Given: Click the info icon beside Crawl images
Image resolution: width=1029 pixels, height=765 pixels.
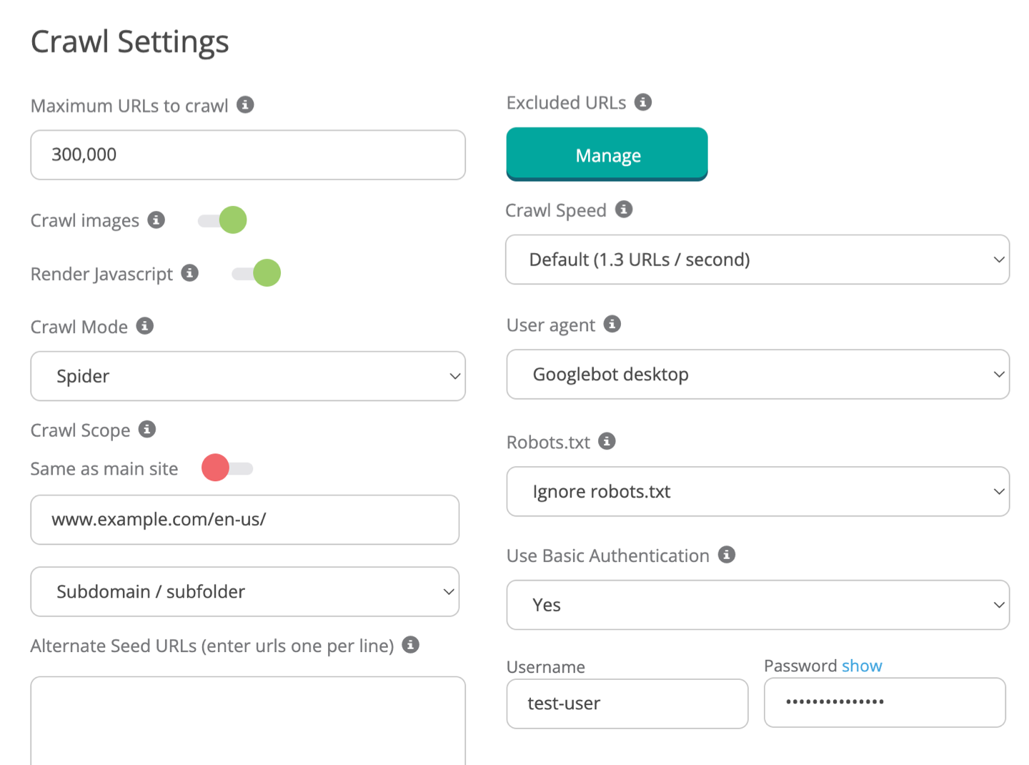Looking at the screenshot, I should (x=156, y=219).
